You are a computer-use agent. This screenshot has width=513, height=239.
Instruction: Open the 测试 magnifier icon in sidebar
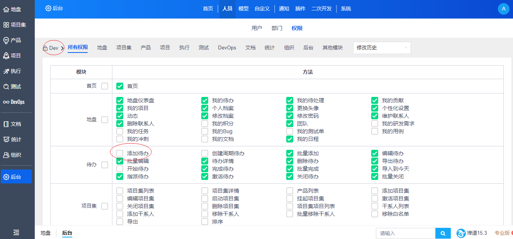click(6, 86)
